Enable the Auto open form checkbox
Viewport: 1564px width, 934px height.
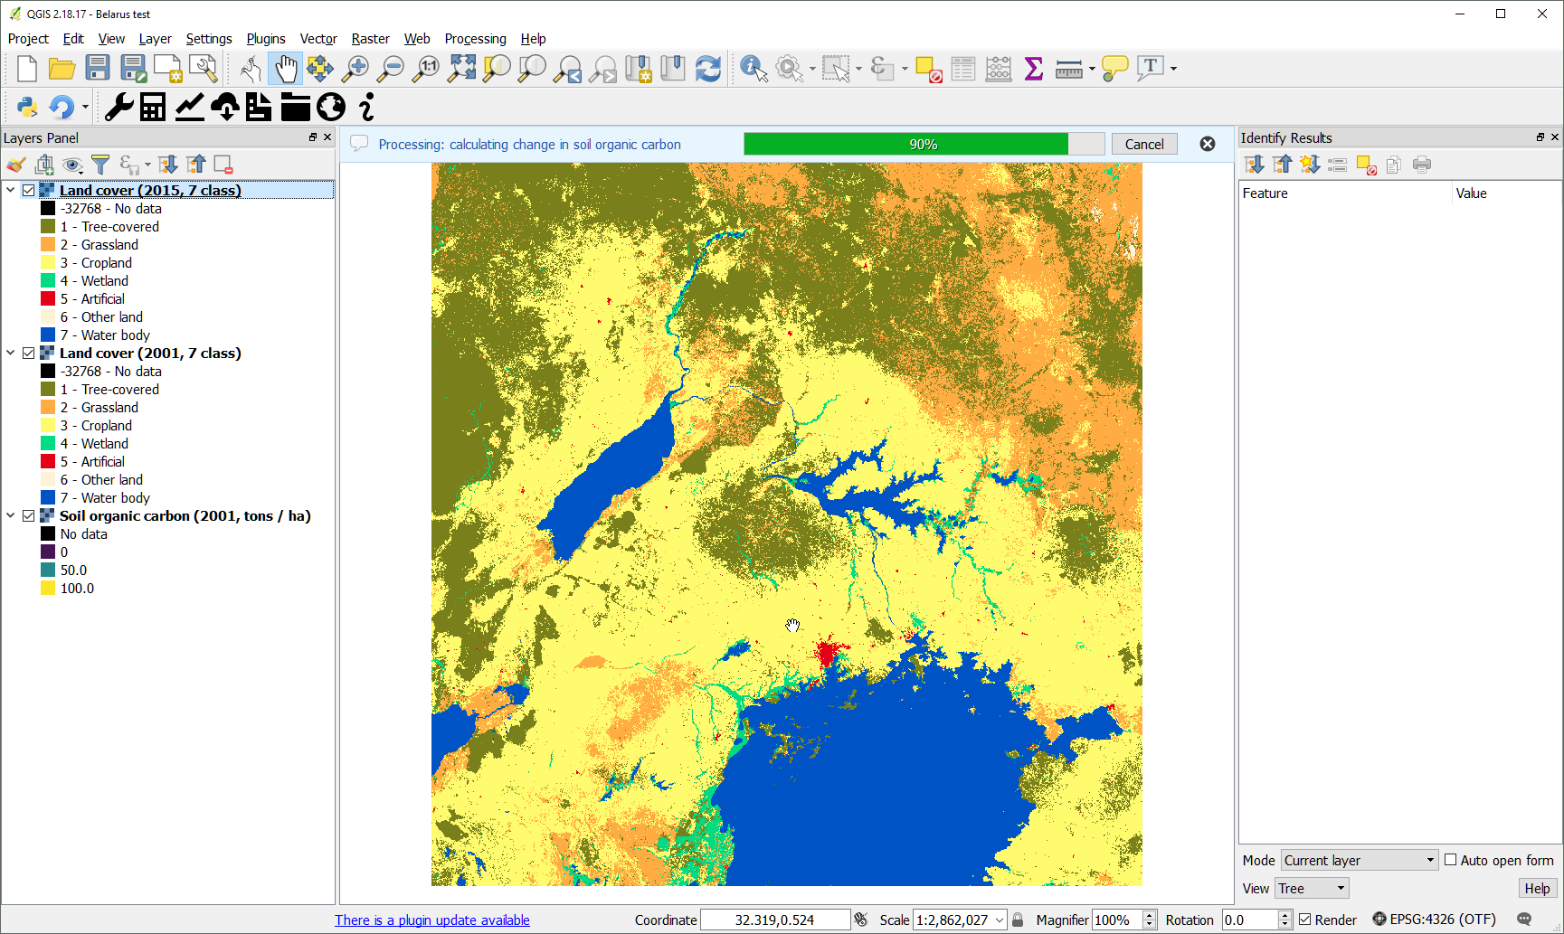(x=1451, y=860)
